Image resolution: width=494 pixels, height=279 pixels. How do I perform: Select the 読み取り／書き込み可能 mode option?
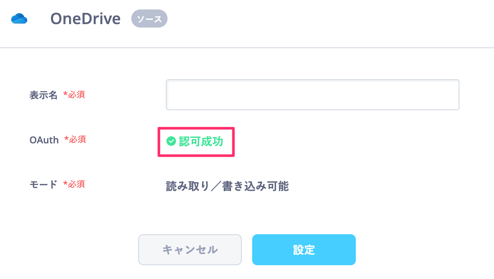(x=227, y=186)
